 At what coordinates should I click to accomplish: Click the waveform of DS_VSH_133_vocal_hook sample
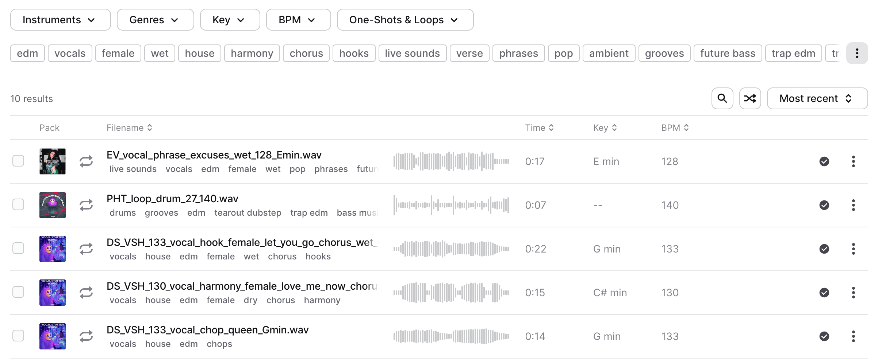[x=451, y=249]
